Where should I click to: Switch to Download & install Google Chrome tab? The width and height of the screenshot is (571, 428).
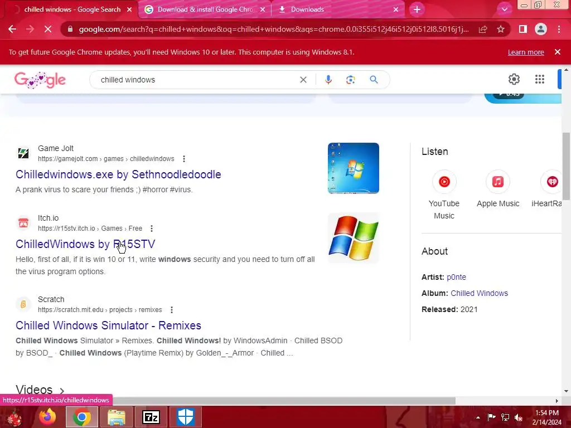205,9
